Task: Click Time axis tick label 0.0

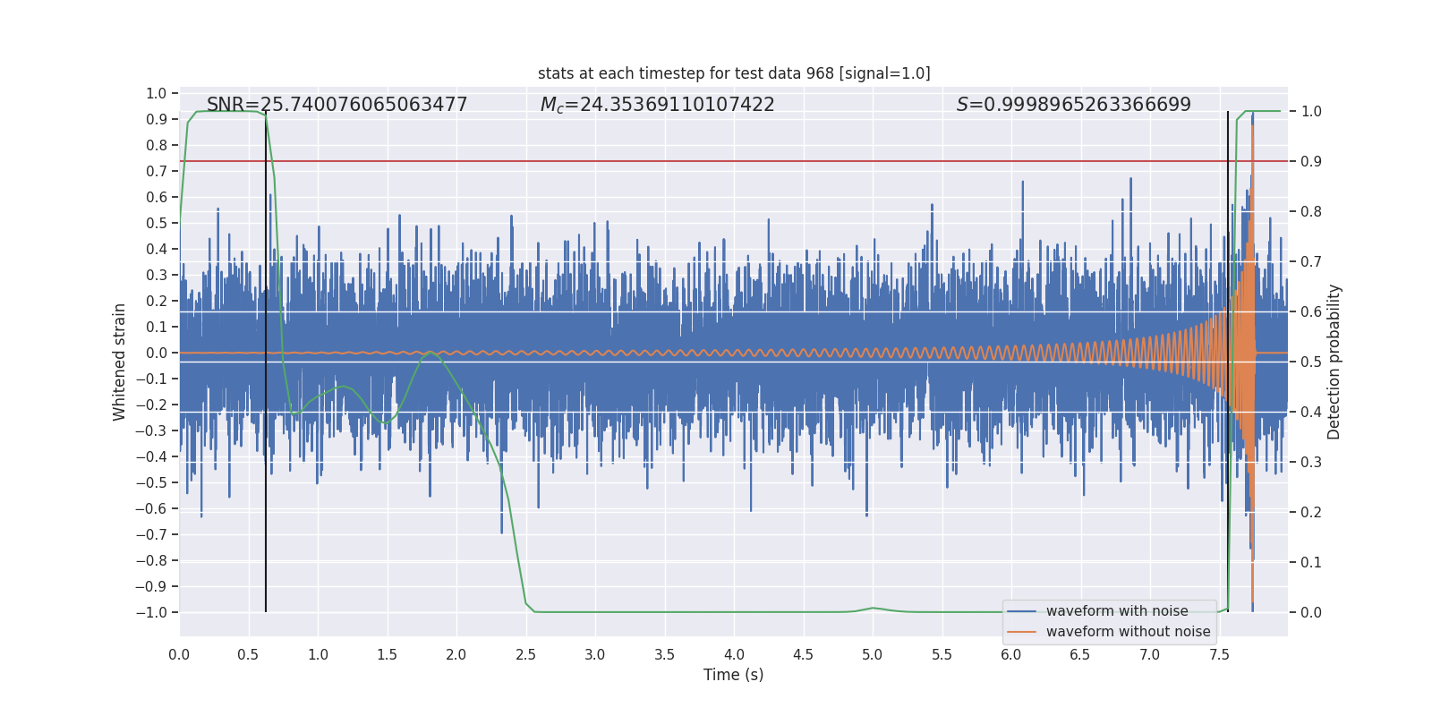Action: (179, 654)
